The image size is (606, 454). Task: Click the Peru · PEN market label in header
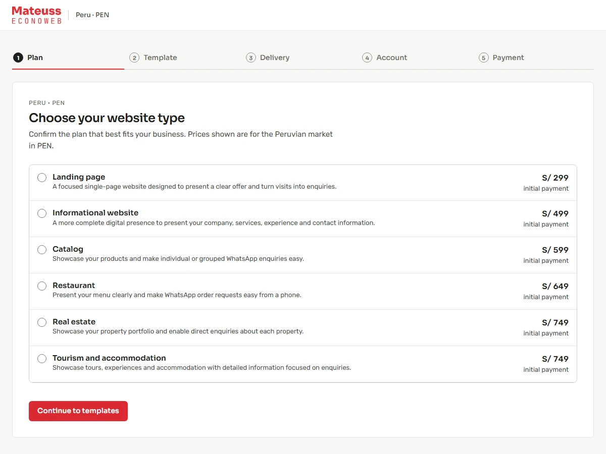coord(92,15)
